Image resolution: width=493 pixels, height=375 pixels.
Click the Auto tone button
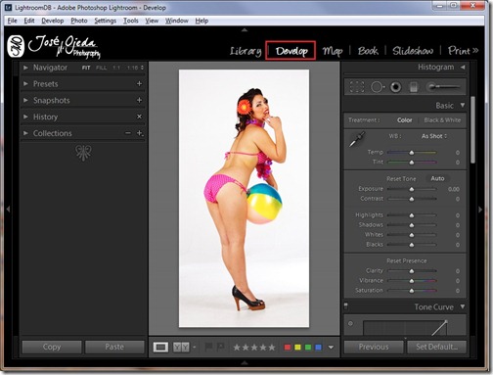pyautogui.click(x=437, y=178)
